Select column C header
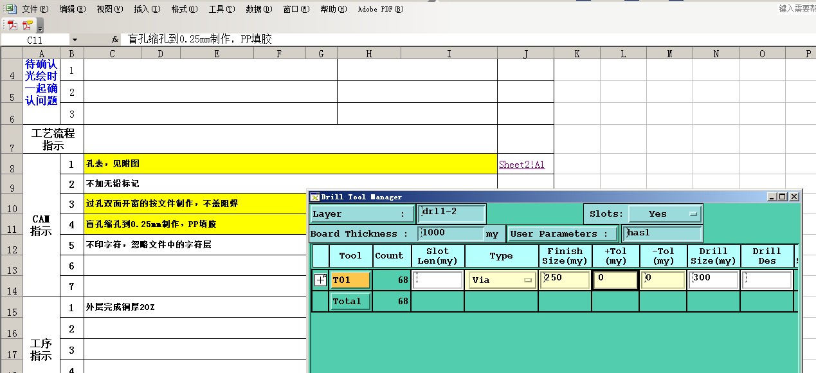This screenshot has height=373, width=816. 112,54
